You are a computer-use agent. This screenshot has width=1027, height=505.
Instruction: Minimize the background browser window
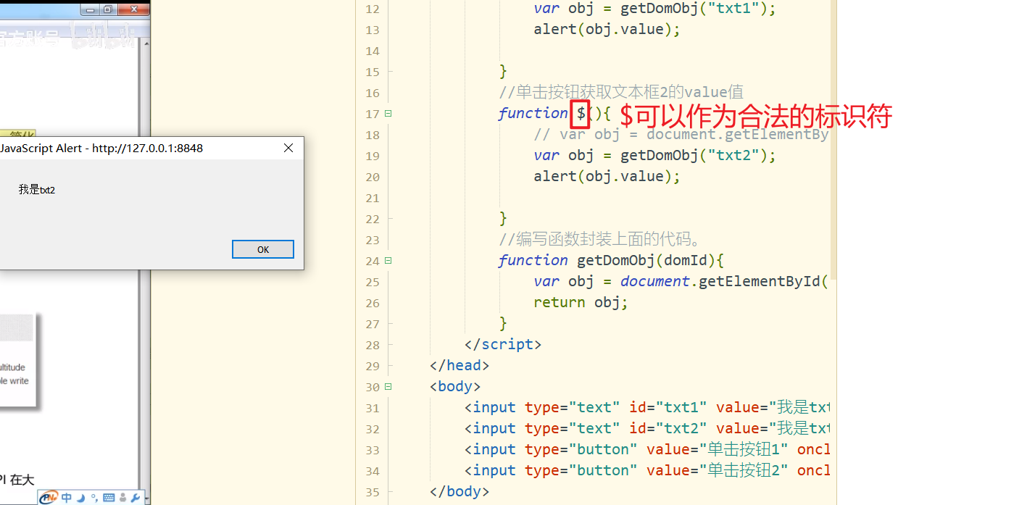point(90,9)
